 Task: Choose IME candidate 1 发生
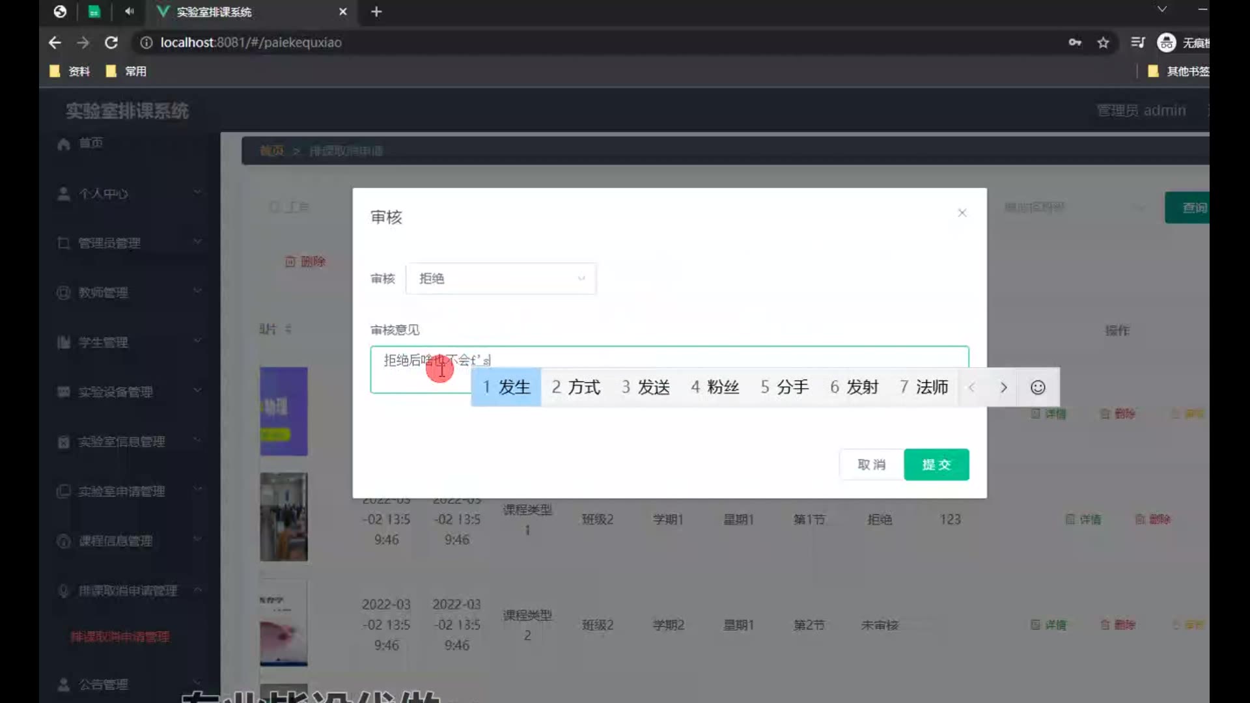pos(507,387)
